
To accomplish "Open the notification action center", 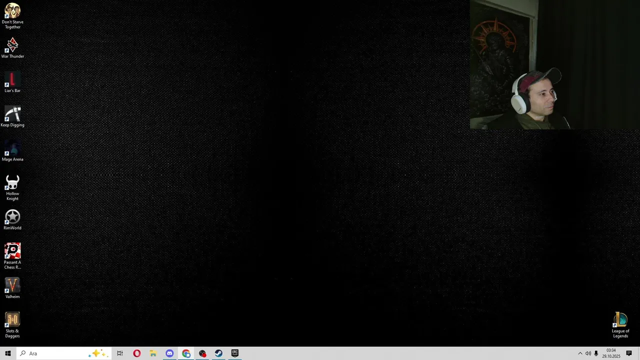I will 629,353.
